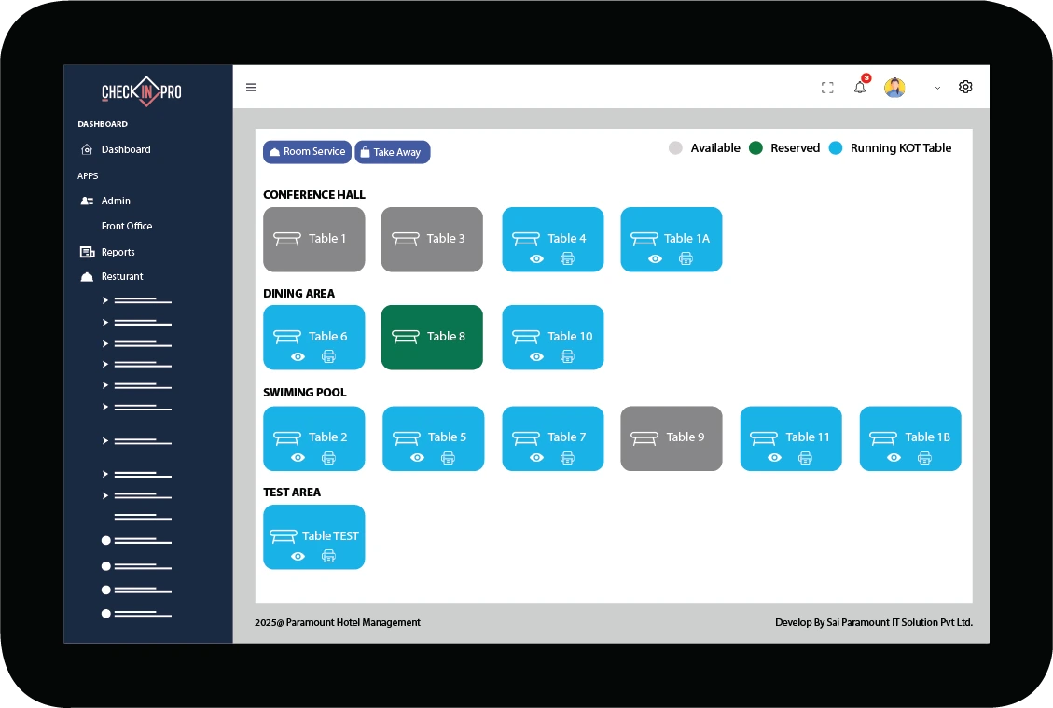1053x708 pixels.
Task: Open Dashboard in the sidebar
Action: point(126,149)
